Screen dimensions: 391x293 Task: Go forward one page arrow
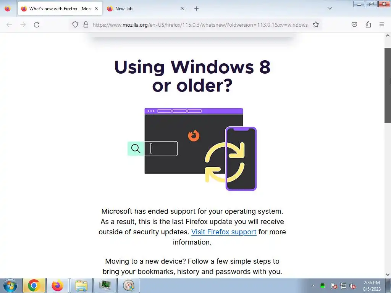(x=23, y=25)
